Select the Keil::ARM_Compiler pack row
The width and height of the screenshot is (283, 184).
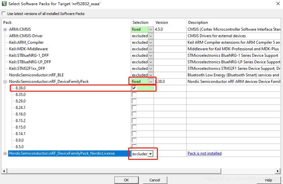click(x=26, y=42)
